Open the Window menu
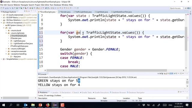The height and width of the screenshot is (108, 192). (65, 5)
